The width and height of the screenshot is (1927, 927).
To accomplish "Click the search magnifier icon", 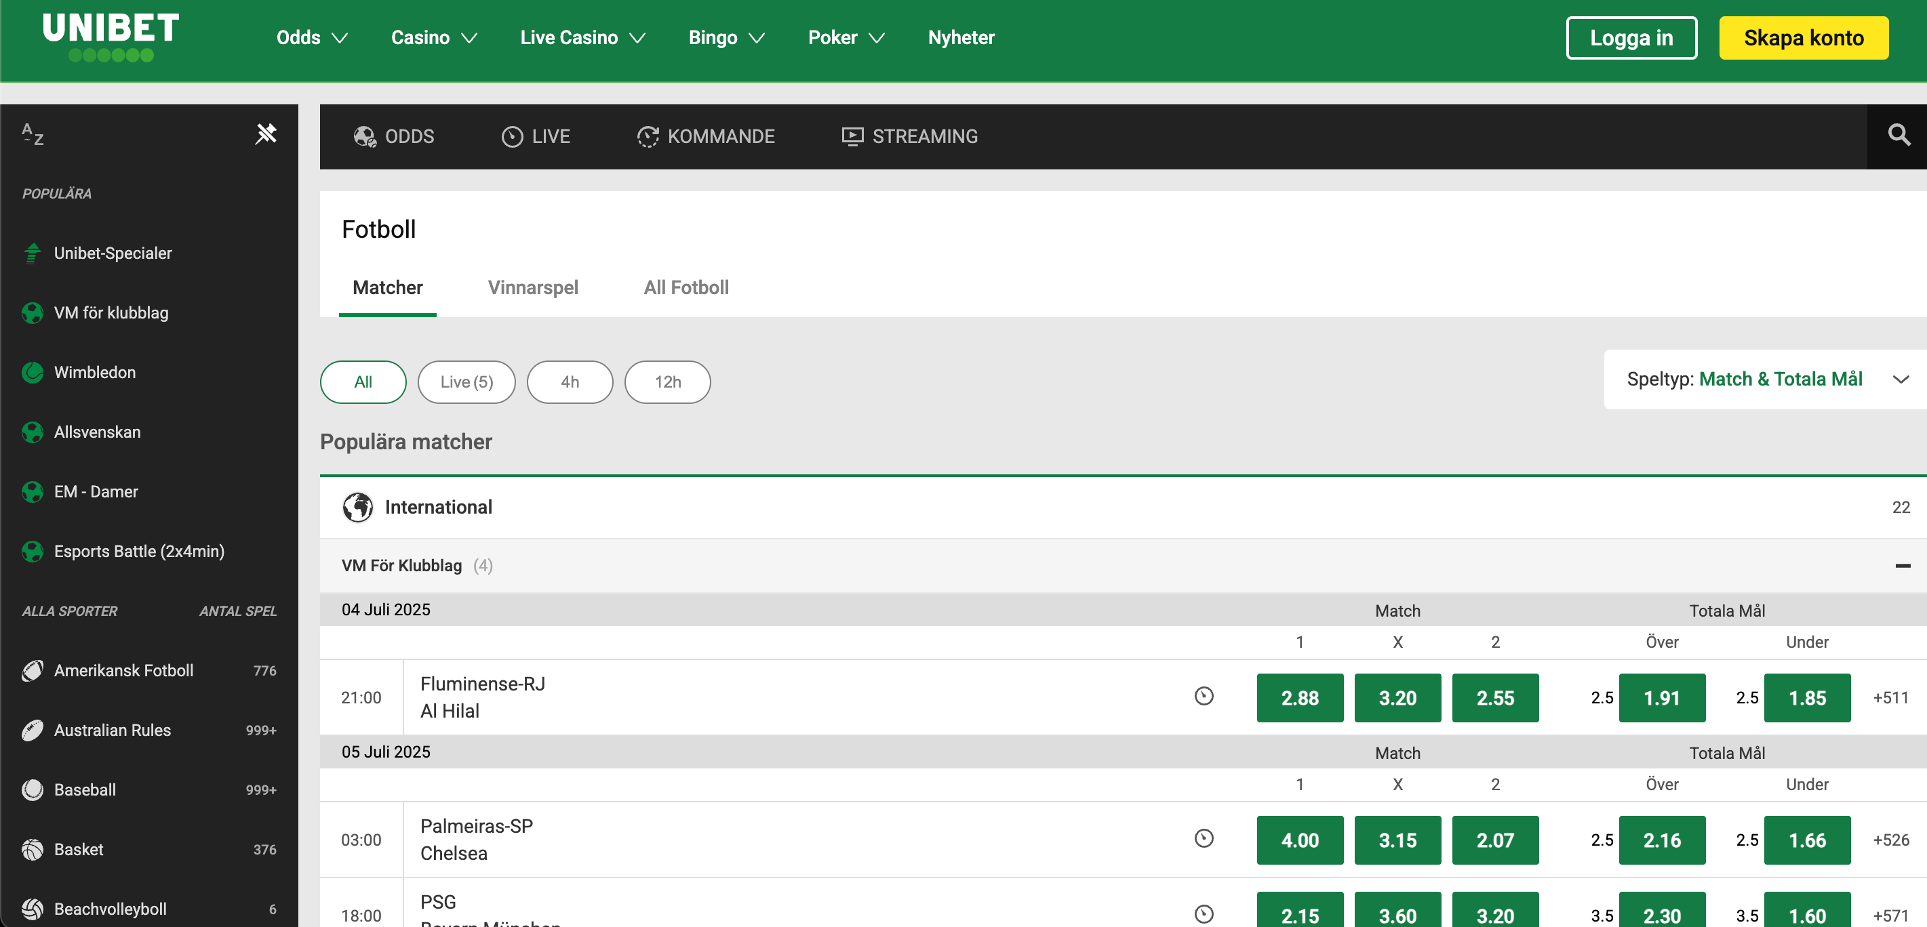I will [1899, 136].
